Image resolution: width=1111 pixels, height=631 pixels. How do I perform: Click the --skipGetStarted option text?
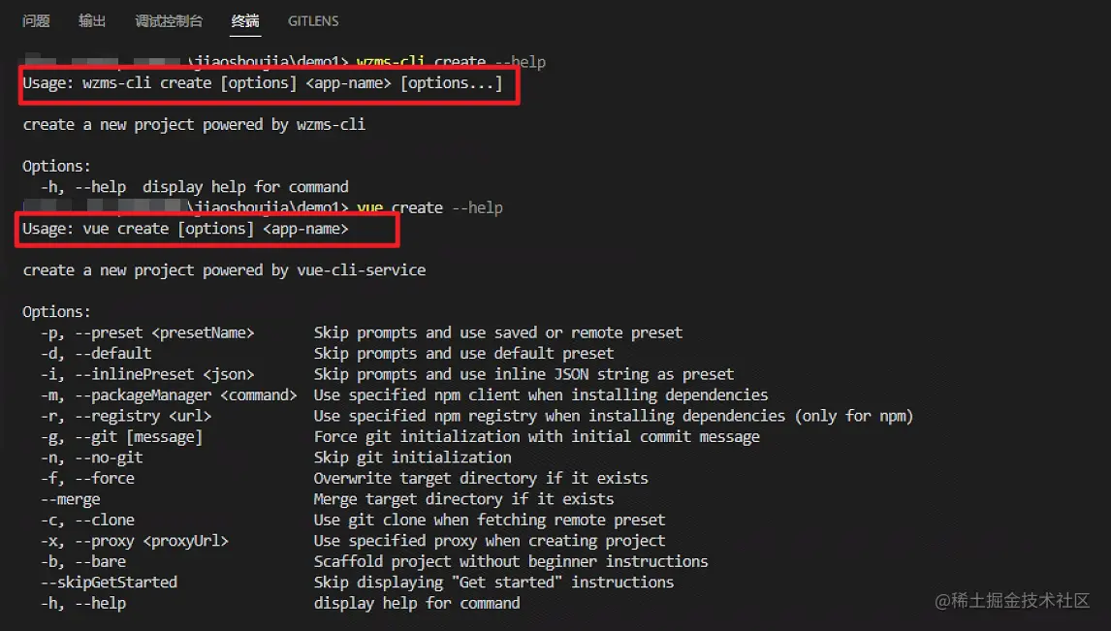pos(109,583)
